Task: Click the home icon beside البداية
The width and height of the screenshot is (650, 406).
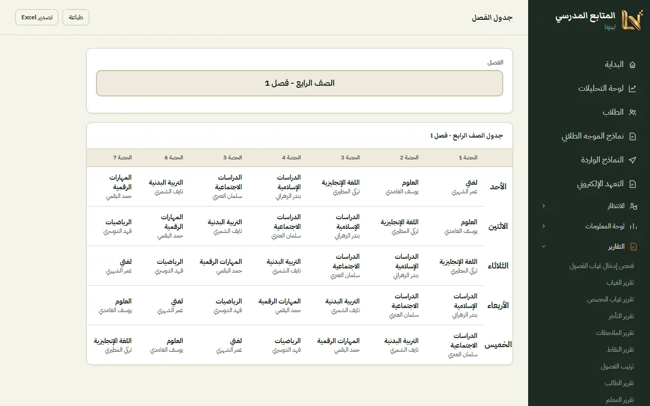Action: tap(632, 64)
